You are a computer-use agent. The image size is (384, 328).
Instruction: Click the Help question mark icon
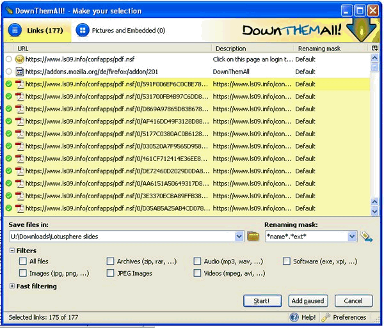tap(294, 317)
